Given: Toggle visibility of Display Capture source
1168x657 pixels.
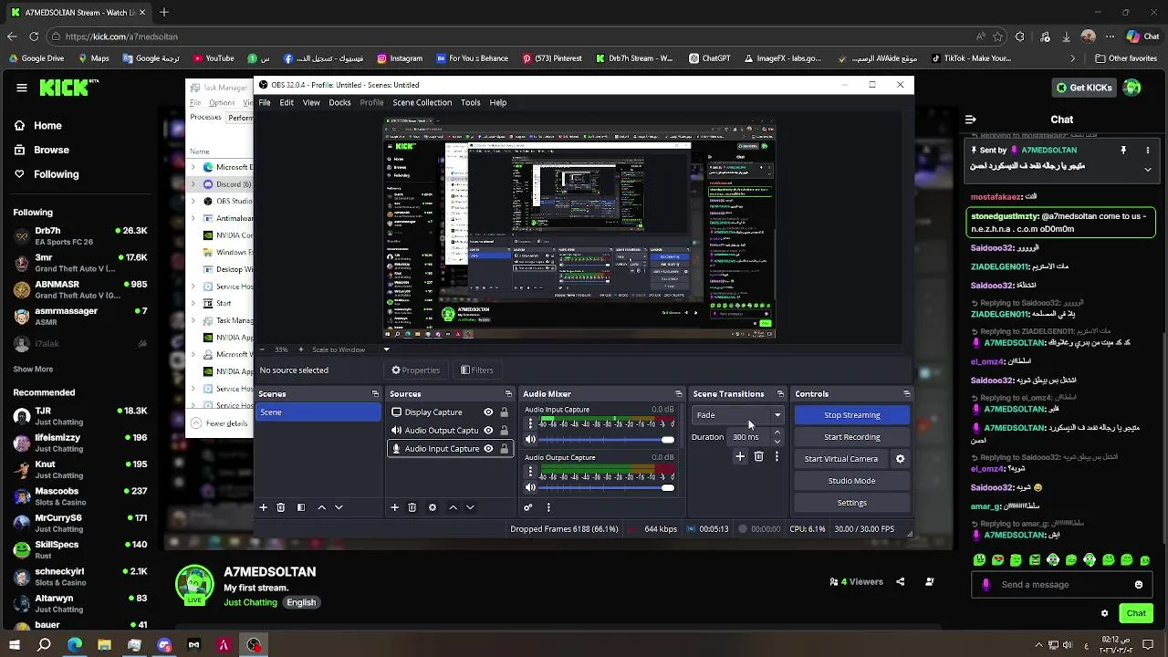Looking at the screenshot, I should [488, 412].
